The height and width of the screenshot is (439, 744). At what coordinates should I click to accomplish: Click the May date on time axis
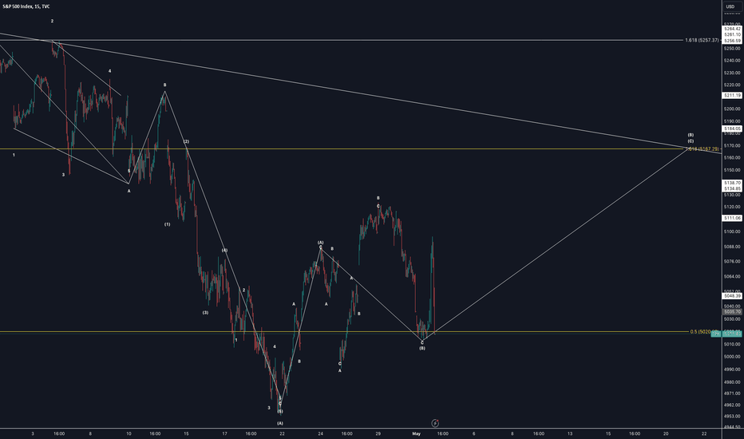coord(416,433)
